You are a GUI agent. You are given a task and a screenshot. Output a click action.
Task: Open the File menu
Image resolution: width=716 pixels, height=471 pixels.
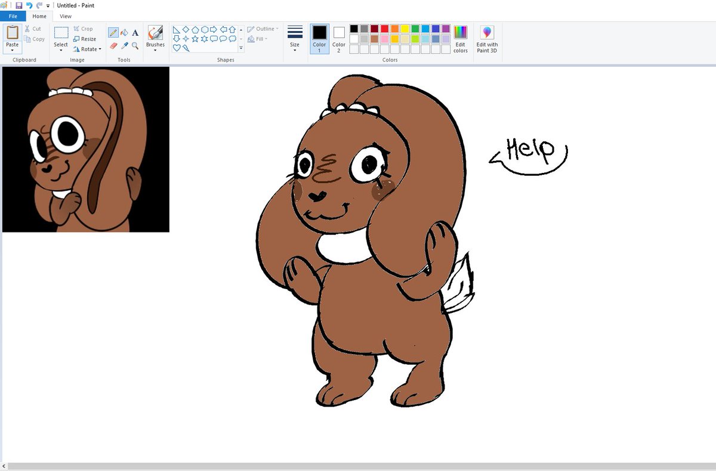pyautogui.click(x=13, y=16)
